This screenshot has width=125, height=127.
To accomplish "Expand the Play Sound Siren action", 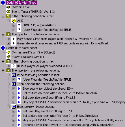I will pyautogui.click(x=8, y=39).
